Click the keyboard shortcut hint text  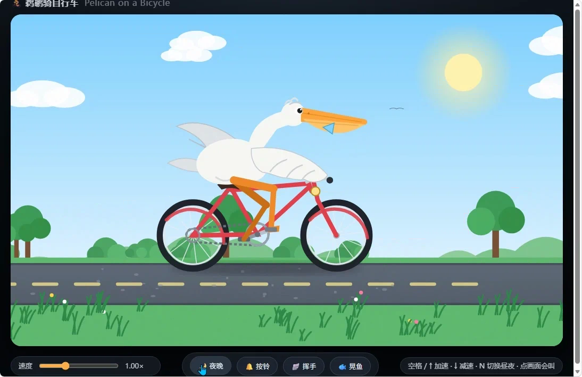tap(481, 366)
